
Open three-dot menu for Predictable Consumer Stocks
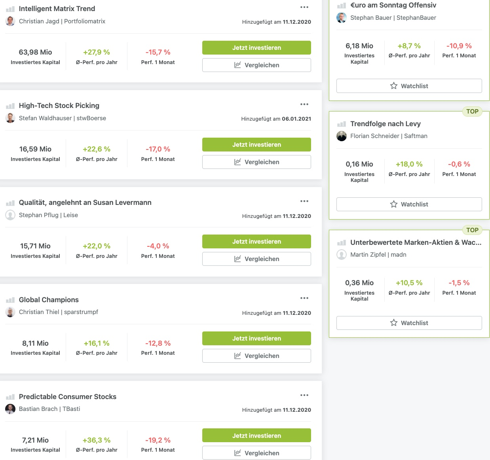click(x=304, y=395)
